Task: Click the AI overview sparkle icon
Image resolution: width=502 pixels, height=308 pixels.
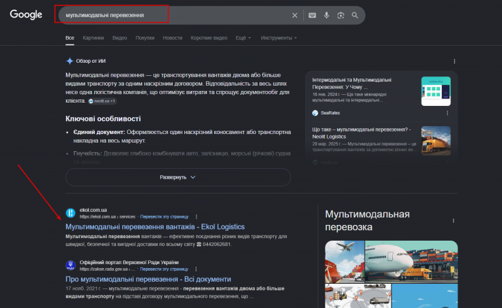Action: point(69,61)
